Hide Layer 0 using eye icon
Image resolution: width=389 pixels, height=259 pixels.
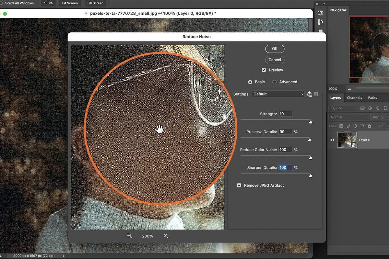click(x=332, y=140)
